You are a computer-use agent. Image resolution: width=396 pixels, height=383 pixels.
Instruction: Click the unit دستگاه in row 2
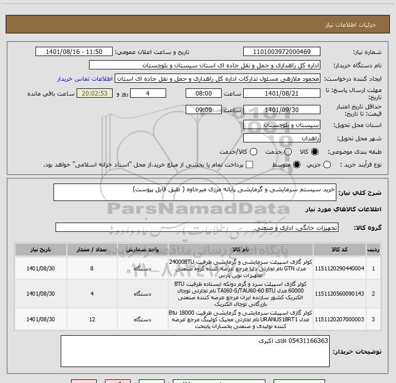tap(142, 294)
